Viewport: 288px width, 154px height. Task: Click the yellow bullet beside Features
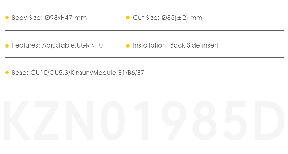click(7, 46)
